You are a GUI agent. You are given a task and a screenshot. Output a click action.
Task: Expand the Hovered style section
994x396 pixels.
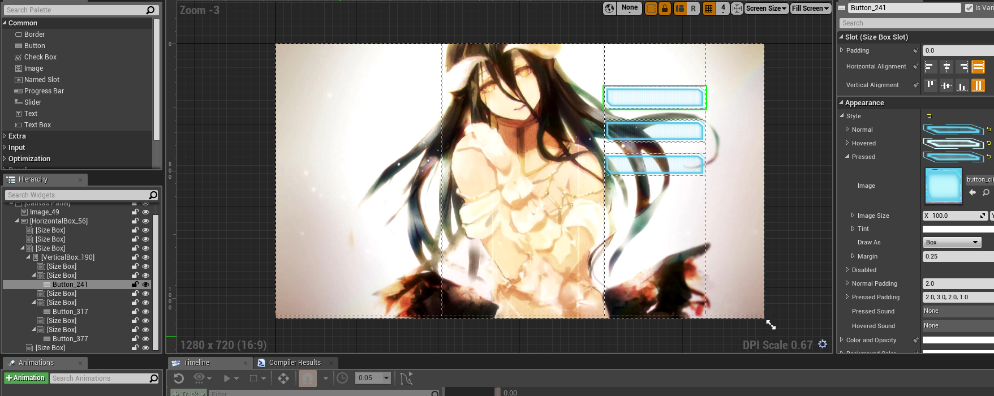pos(847,143)
